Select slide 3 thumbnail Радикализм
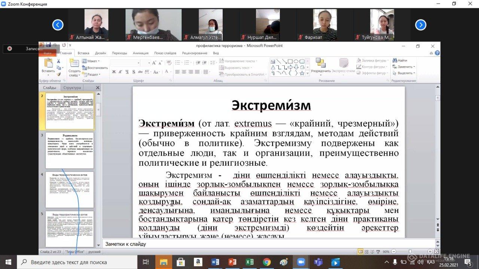The height and width of the screenshot is (269, 479). tap(70, 150)
